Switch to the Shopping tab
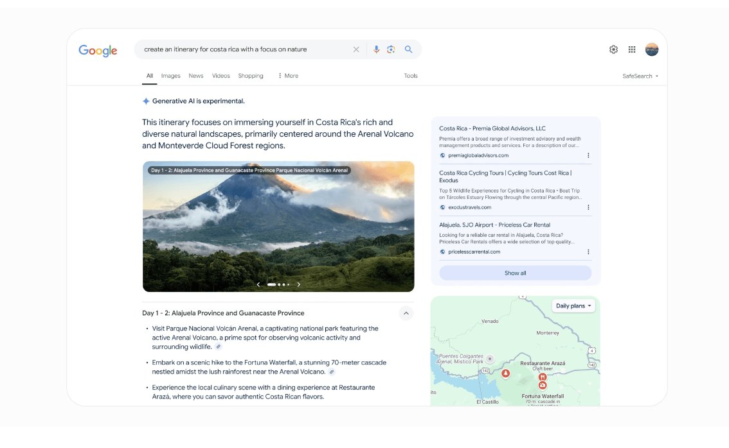The image size is (729, 448). (251, 76)
